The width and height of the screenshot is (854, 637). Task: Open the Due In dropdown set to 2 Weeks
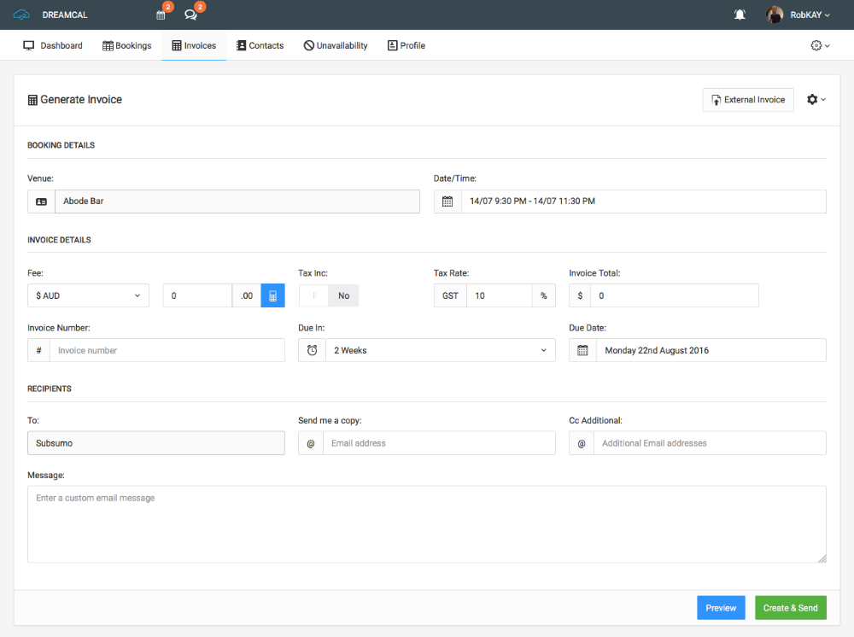(x=440, y=350)
